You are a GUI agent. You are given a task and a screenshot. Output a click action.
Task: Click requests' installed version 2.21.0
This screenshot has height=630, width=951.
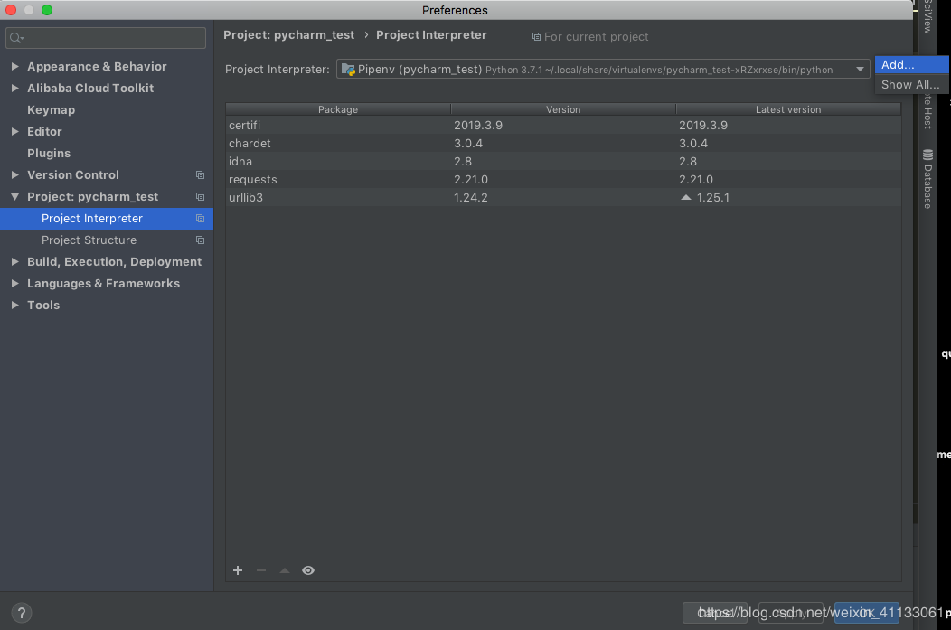[x=471, y=180]
